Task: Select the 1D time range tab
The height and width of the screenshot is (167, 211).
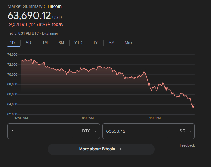Action: point(12,43)
